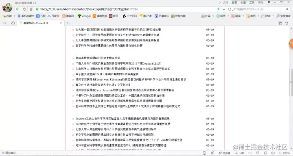
Task: Expand the 收藏 favorites dropdown arrow
Action: [14, 16]
